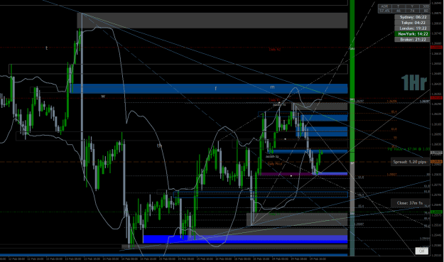Viewport: 444px width, 262px height.
Task: Click the 57.4% value in ADR table
Action: (x=384, y=11)
